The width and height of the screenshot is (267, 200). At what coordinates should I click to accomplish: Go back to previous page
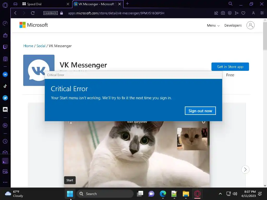pos(15,13)
